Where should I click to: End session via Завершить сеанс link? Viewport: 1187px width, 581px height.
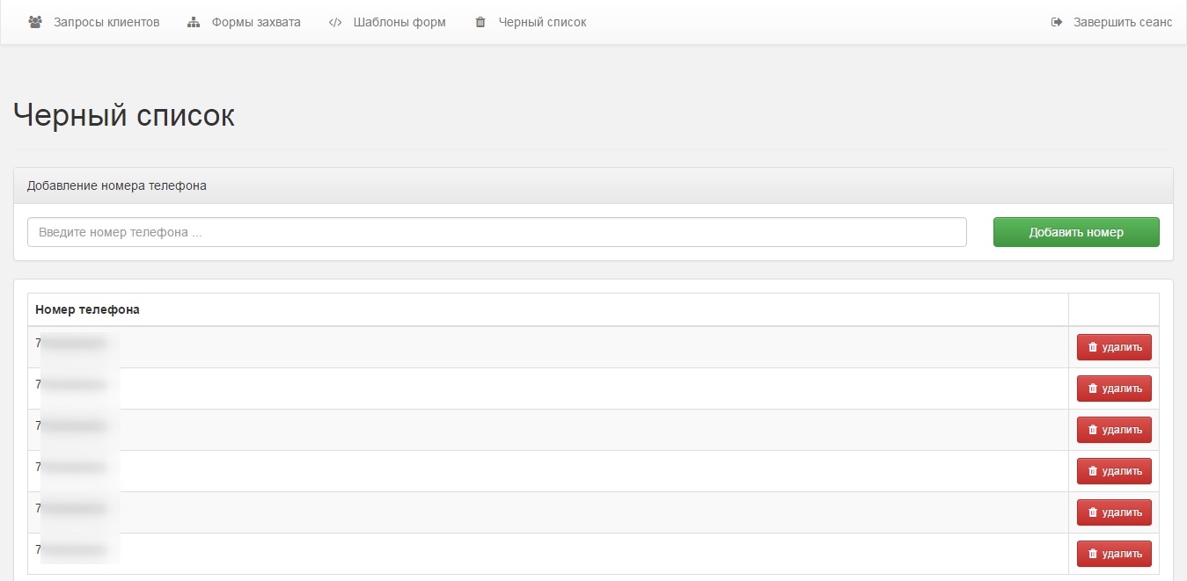(1123, 22)
